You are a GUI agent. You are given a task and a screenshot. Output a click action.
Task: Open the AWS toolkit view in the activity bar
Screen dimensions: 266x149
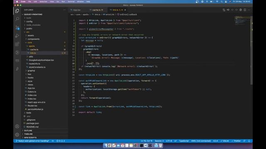17,61
